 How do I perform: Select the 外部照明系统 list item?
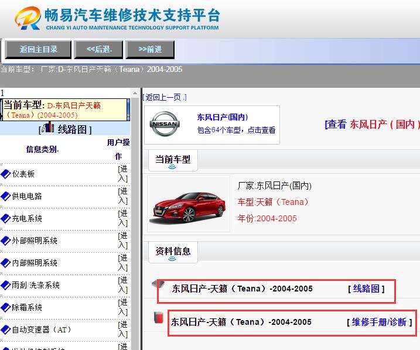[35, 241]
